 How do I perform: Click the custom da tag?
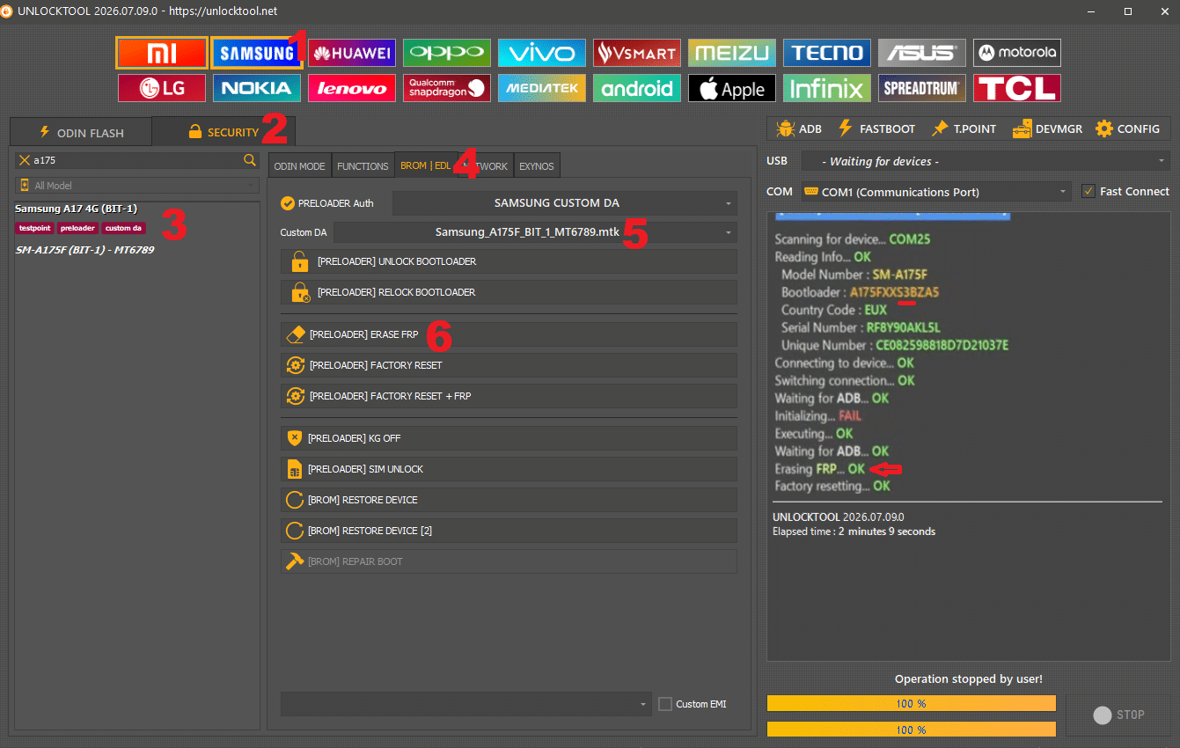pos(123,228)
